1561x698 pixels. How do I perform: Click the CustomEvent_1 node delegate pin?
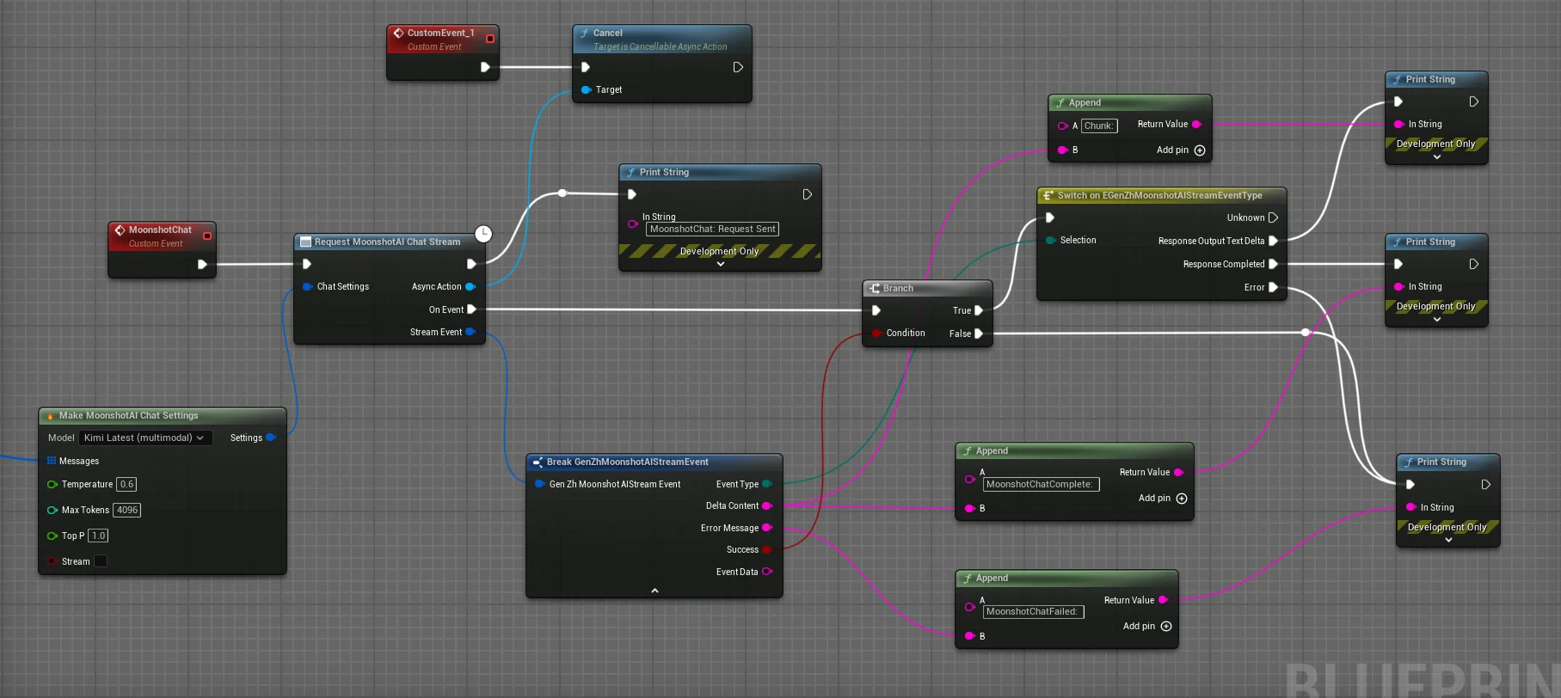point(490,39)
